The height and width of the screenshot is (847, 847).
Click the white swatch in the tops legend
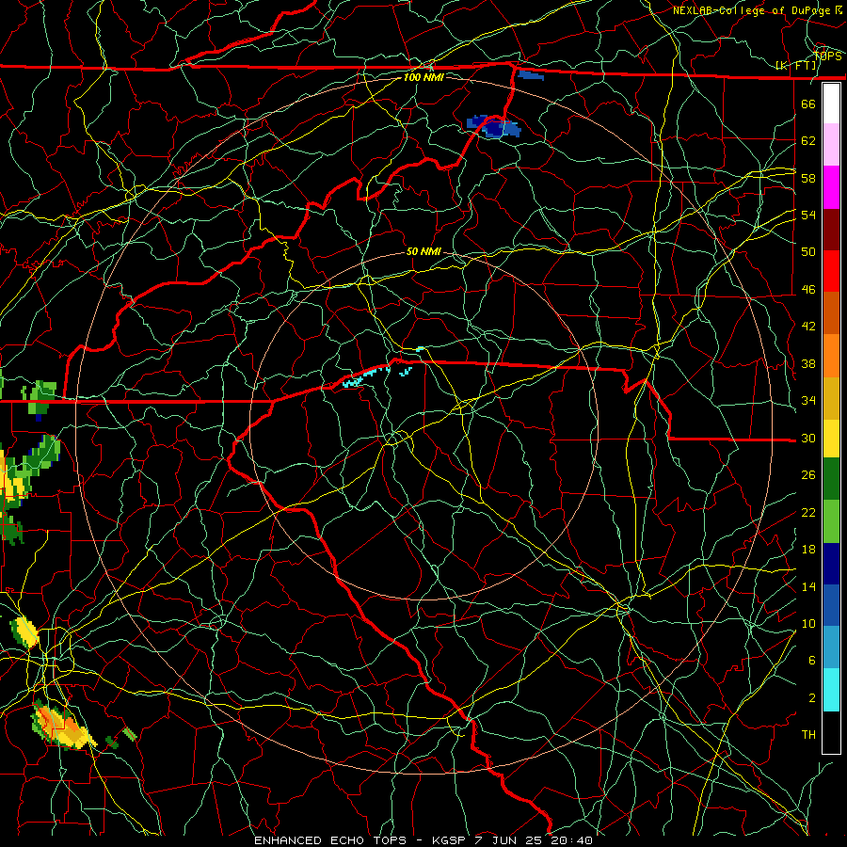831,104
